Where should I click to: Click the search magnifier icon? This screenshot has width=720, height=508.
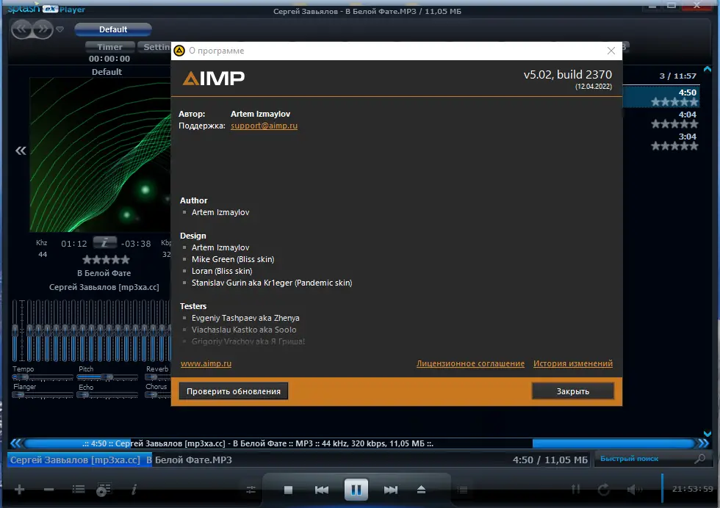[699, 458]
